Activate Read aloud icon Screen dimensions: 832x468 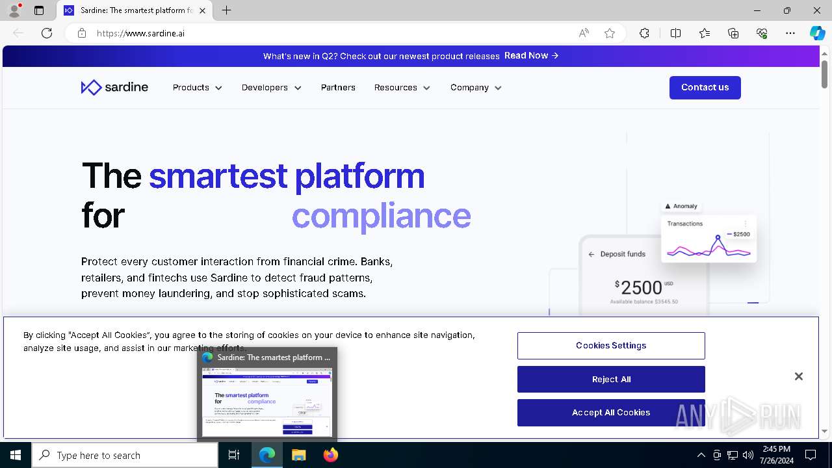[584, 33]
